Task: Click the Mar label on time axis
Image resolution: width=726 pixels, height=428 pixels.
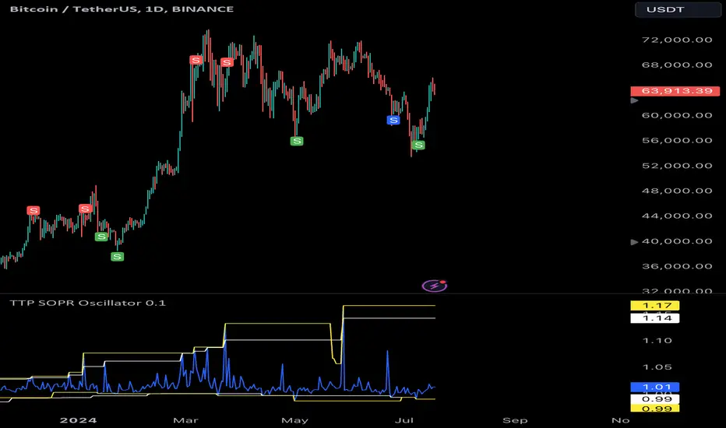Action: click(x=185, y=420)
